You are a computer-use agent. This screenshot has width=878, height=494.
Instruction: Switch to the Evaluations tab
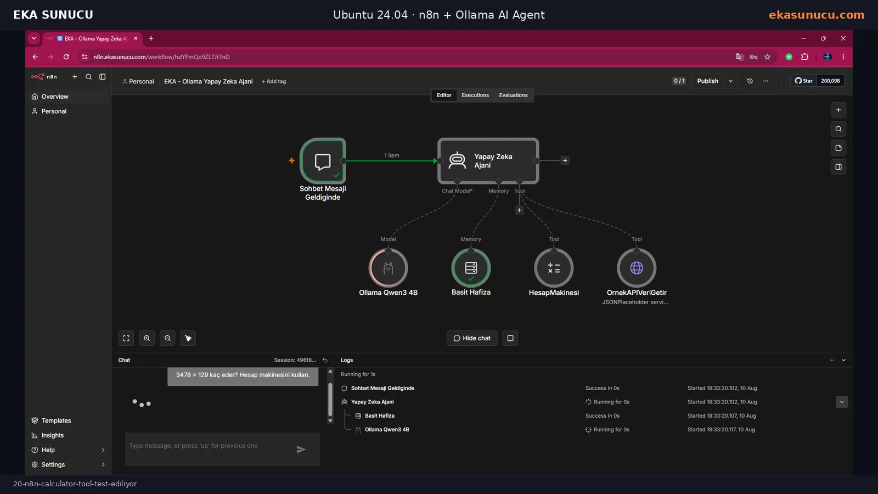[x=513, y=96]
